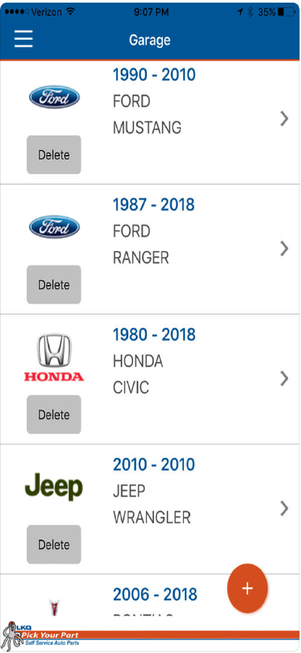Expand the Ford Ranger entry chevron
The image size is (301, 653).
[x=284, y=248]
